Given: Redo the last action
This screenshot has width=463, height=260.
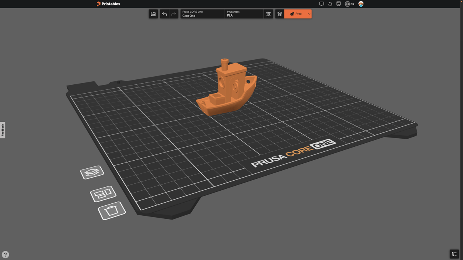Looking at the screenshot, I should [x=174, y=14].
